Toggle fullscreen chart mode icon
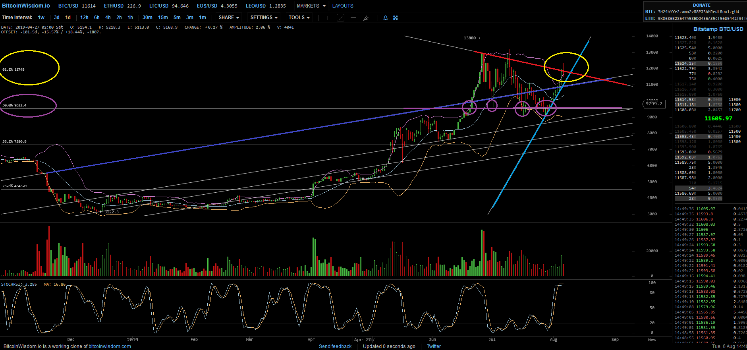Viewport: 747px width, 350px height. [396, 18]
